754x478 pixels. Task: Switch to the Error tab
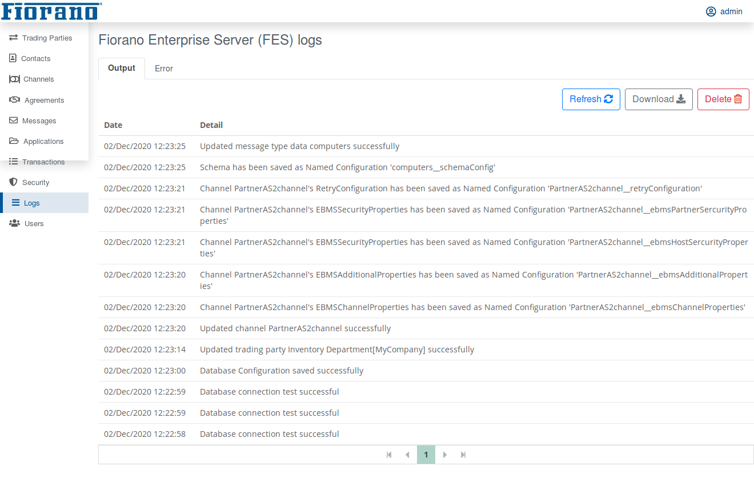click(164, 69)
